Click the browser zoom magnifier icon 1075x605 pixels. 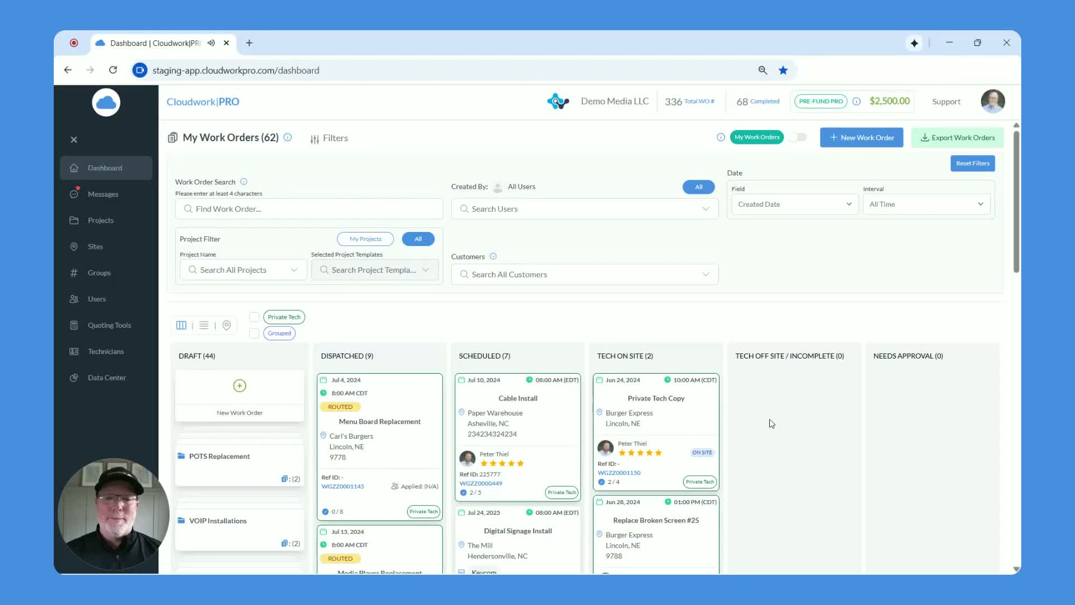tap(763, 71)
